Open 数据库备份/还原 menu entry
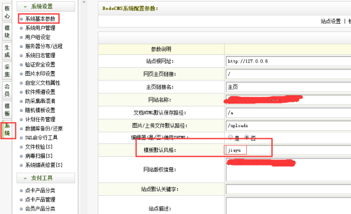The image size is (351, 214). tap(44, 128)
